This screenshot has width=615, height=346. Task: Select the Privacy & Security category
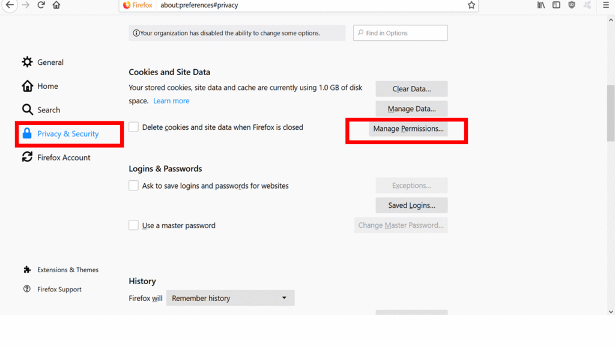[x=68, y=134]
